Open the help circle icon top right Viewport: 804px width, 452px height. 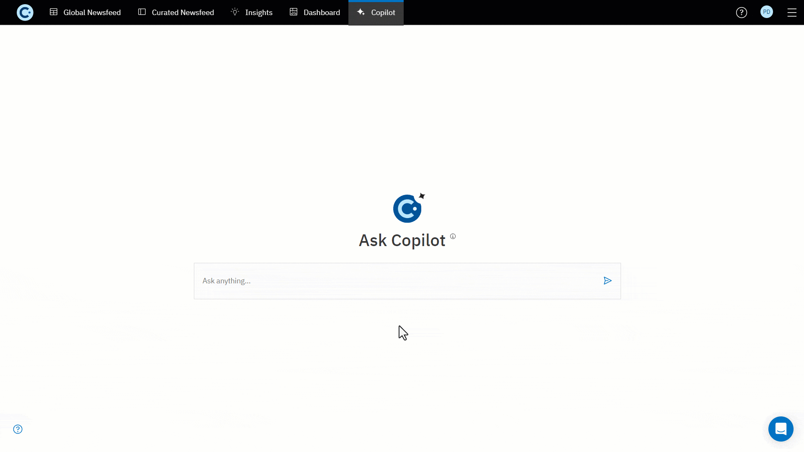pos(742,12)
